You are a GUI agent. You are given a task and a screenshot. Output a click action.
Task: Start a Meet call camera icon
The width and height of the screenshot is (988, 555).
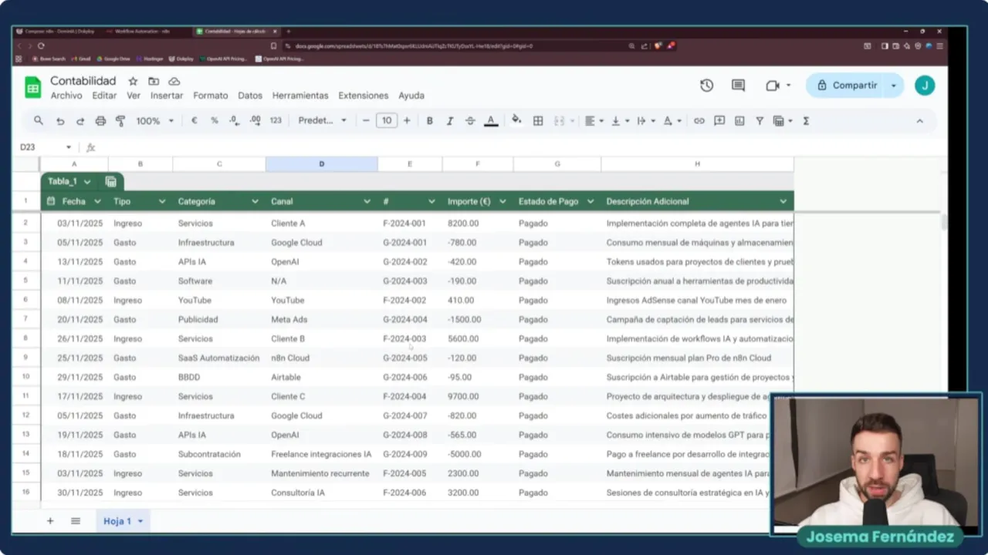pyautogui.click(x=773, y=86)
